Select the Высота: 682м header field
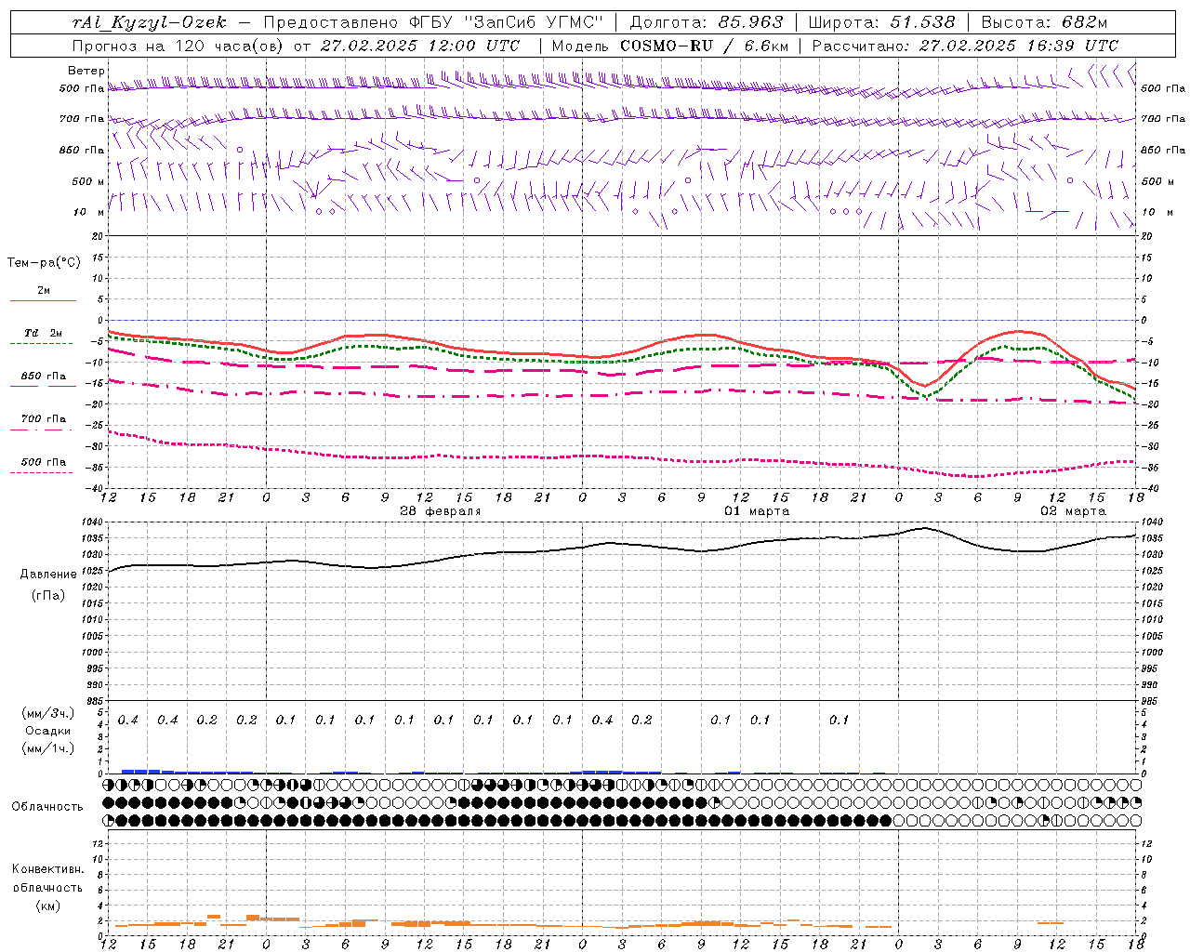 [1044, 22]
